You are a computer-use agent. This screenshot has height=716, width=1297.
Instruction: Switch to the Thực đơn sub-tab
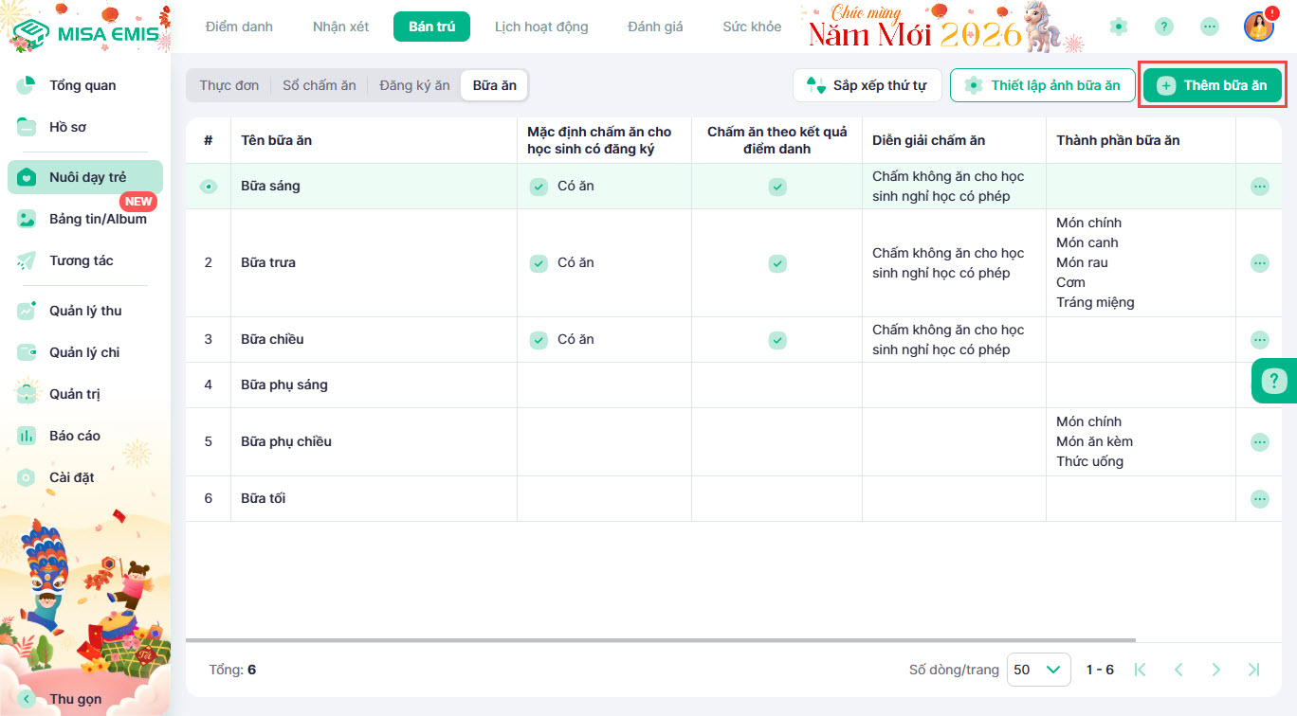pyautogui.click(x=228, y=85)
